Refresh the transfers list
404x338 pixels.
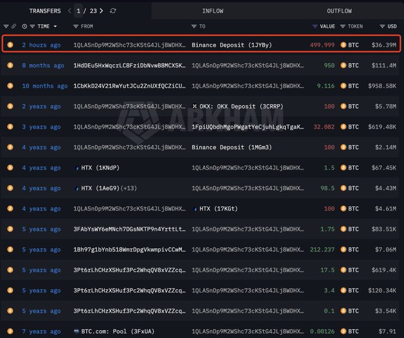[113, 11]
